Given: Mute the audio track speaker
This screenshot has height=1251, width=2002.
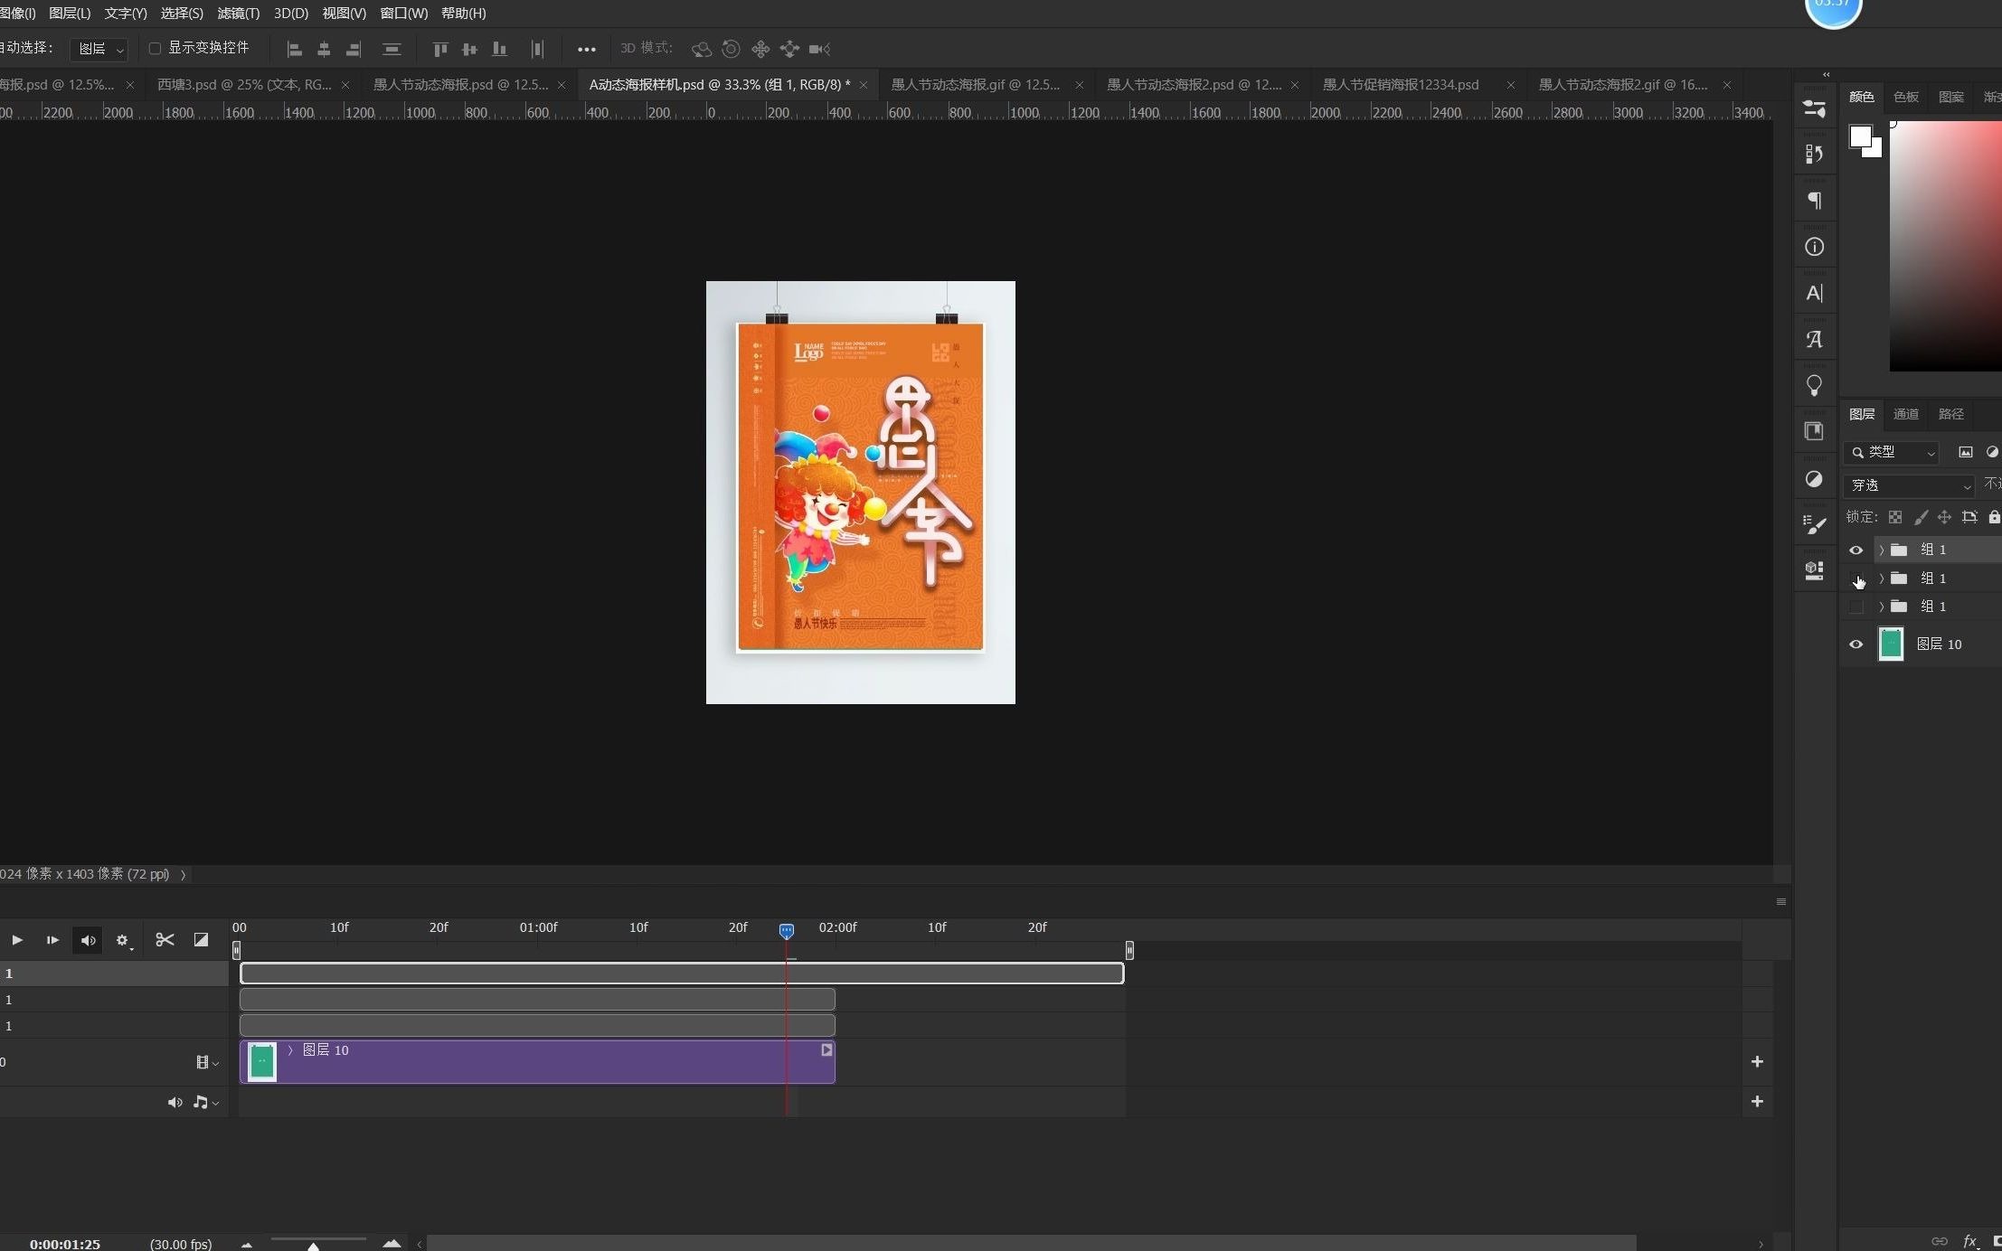Looking at the screenshot, I should [175, 1102].
